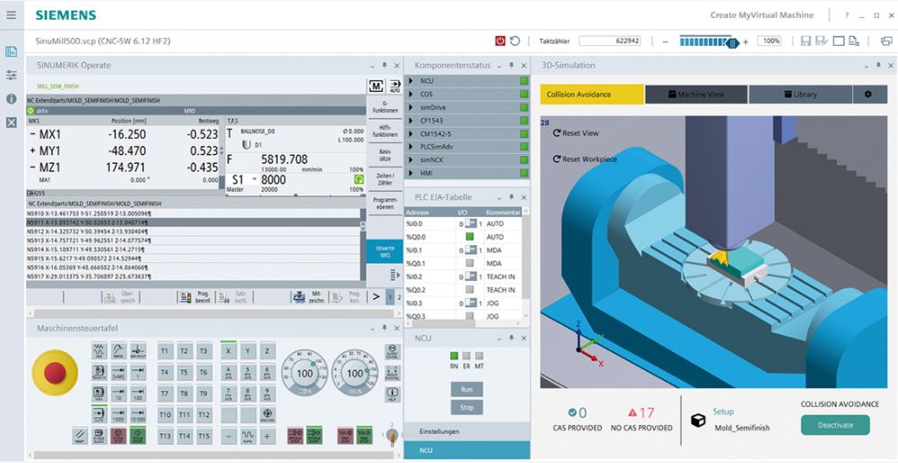Click the restart arrow icon in toolbar
Viewport: 898px width, 463px height.
(515, 41)
